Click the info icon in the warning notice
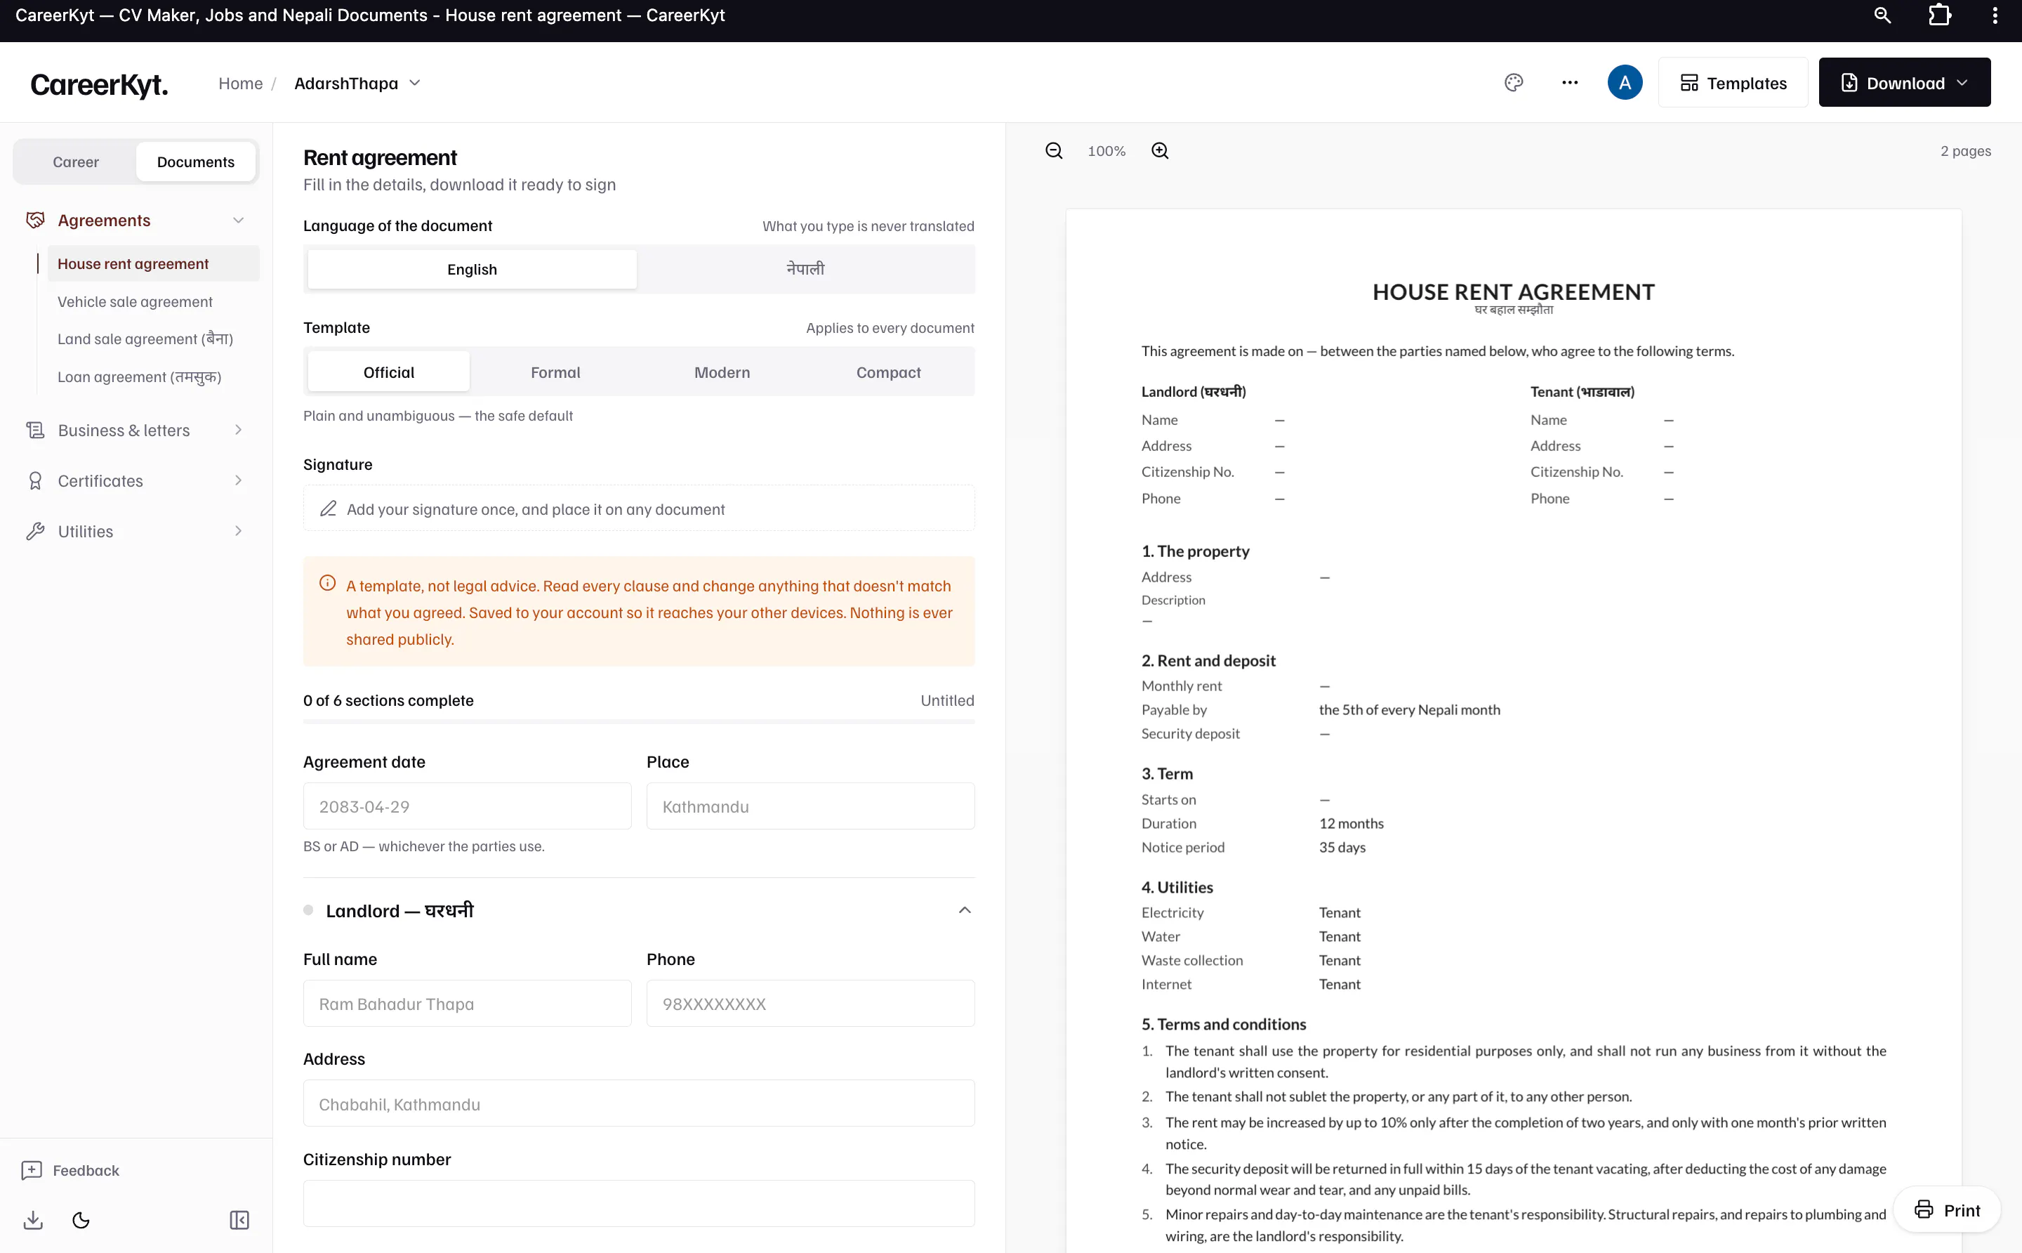Image resolution: width=2022 pixels, height=1253 pixels. click(327, 584)
